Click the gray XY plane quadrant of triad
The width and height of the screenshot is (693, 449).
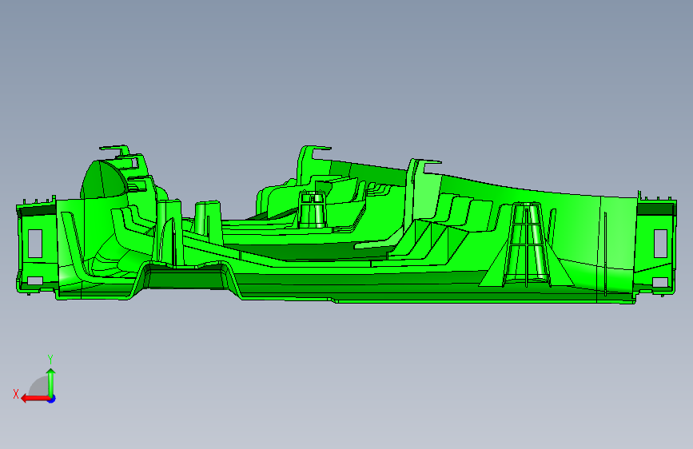tap(39, 387)
